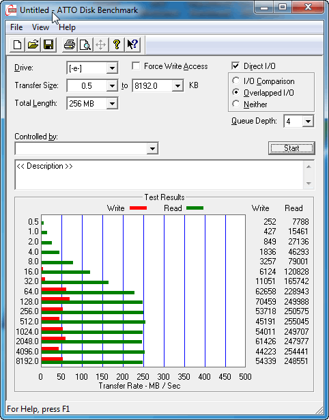Open a saved benchmark file icon

pos(33,45)
